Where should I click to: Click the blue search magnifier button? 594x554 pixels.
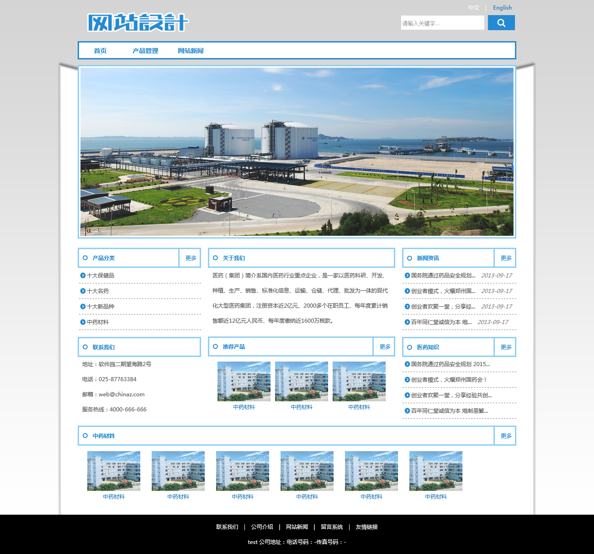(x=501, y=23)
